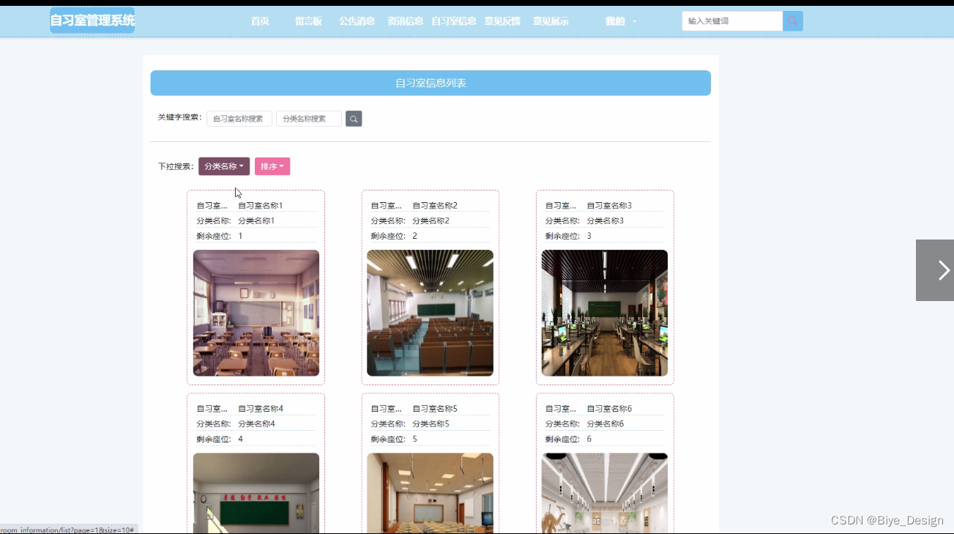Open the 意见展示 menu item
Image resolution: width=954 pixels, height=534 pixels.
551,21
